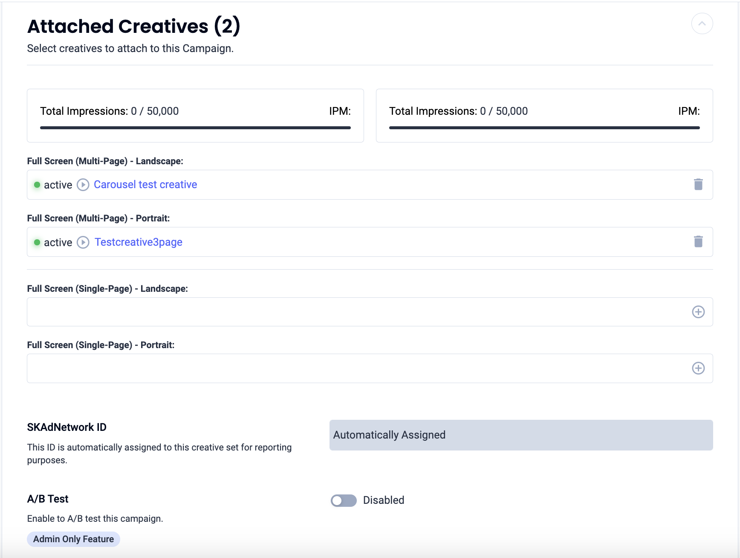The image size is (740, 558).
Task: Collapse the Attached Creatives section
Action: coord(702,23)
